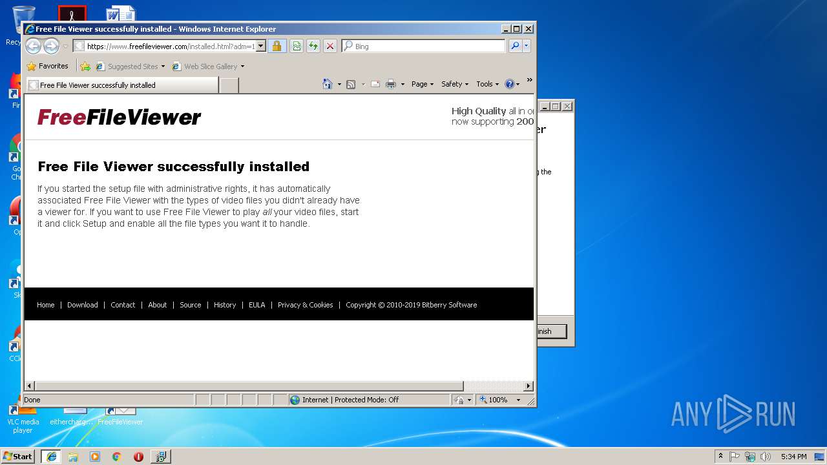
Task: Open the Favorites star button
Action: click(48, 66)
